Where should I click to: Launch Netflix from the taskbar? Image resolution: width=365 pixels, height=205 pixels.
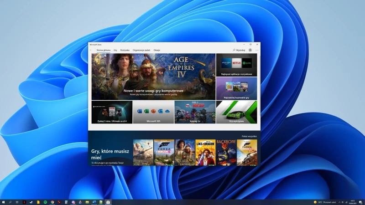click(x=24, y=202)
